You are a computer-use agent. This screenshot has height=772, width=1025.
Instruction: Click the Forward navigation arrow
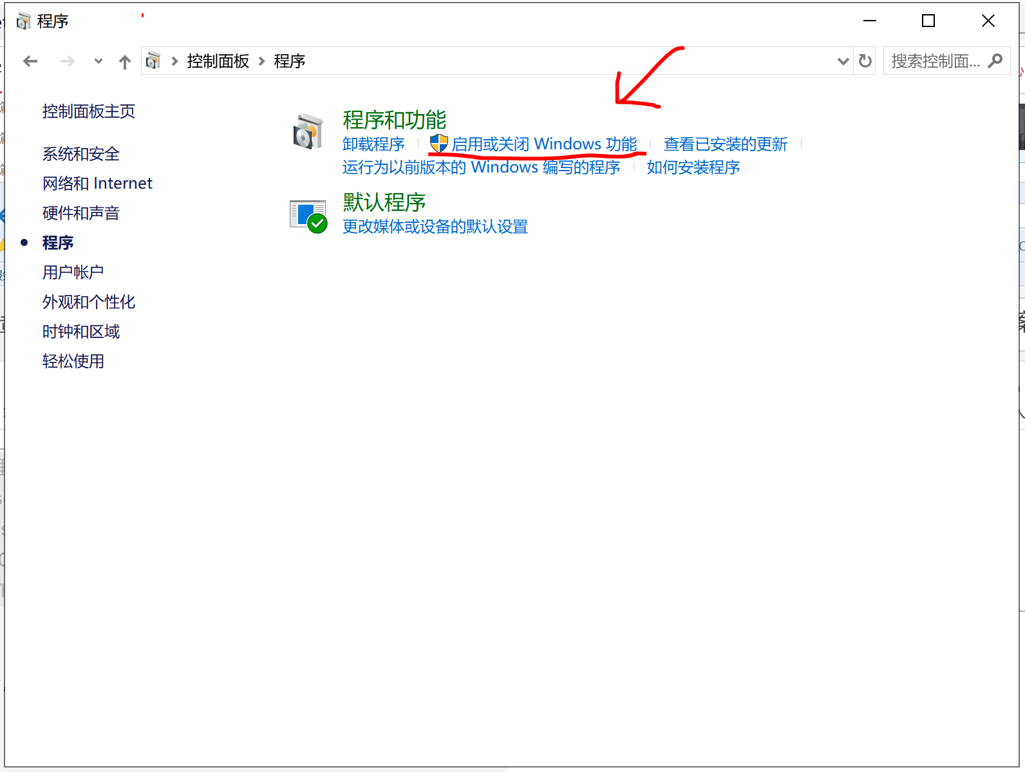[67, 61]
